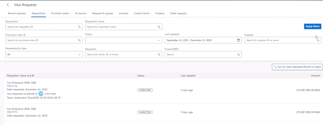Click the Status column header
This screenshot has height=125, width=323.
141,76
